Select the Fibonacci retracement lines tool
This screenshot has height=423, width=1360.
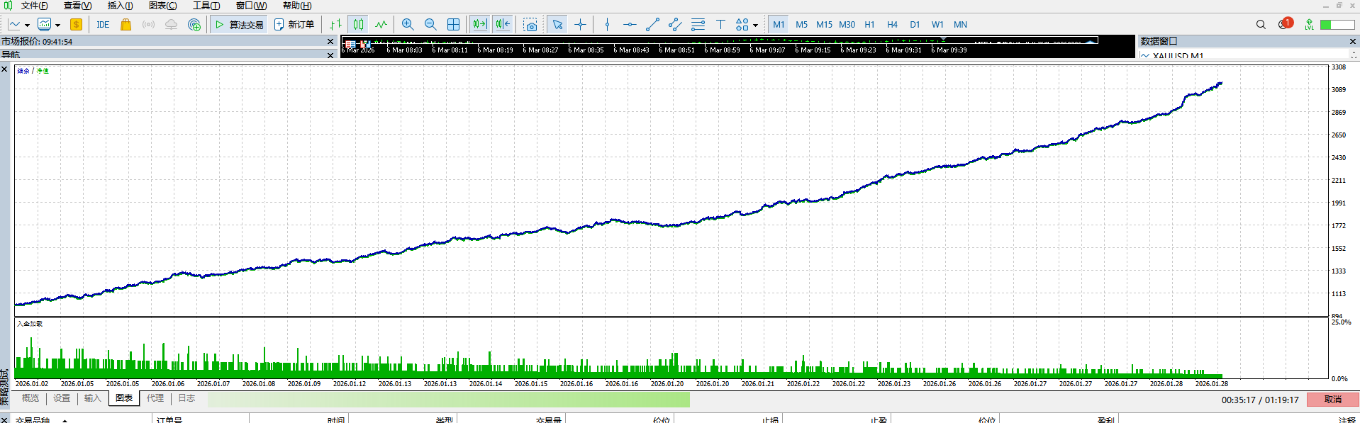point(698,25)
